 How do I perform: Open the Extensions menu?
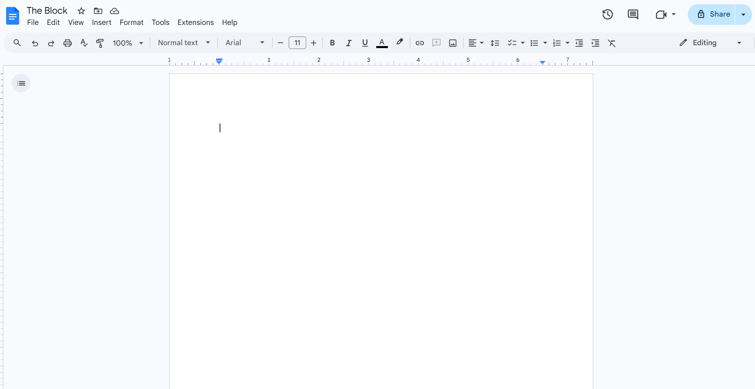click(x=195, y=22)
